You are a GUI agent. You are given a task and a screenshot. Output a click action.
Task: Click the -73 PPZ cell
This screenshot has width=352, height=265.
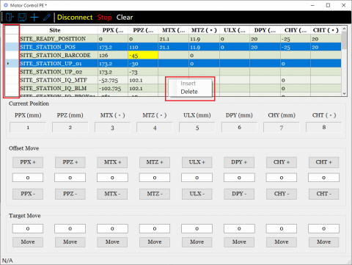143,72
